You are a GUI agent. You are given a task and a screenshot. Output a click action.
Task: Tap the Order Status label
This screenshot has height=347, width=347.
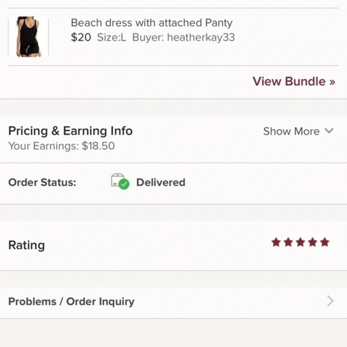pos(42,183)
